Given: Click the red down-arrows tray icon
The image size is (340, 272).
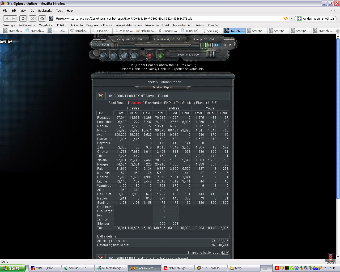Looking at the screenshot, I should pos(277,268).
